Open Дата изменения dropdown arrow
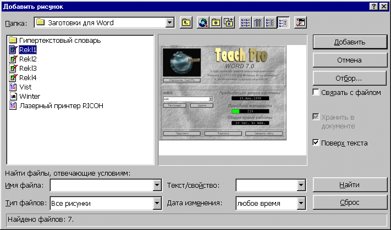Viewport: 391px width, 230px height. 301,203
